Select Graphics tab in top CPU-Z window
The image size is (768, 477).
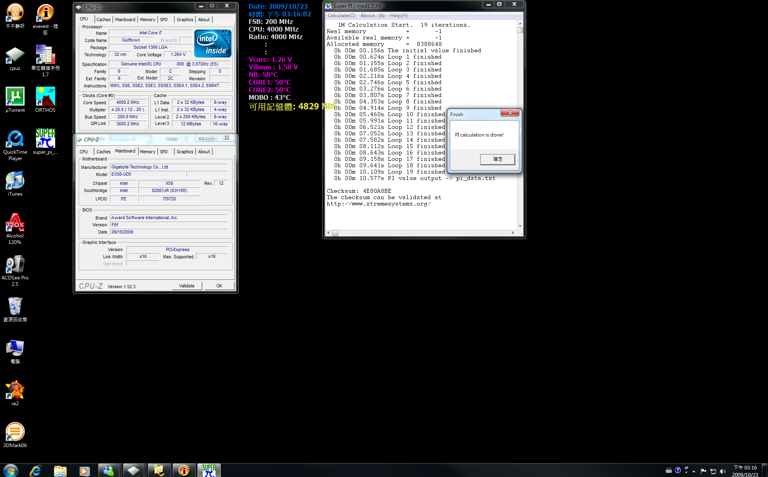click(x=185, y=20)
